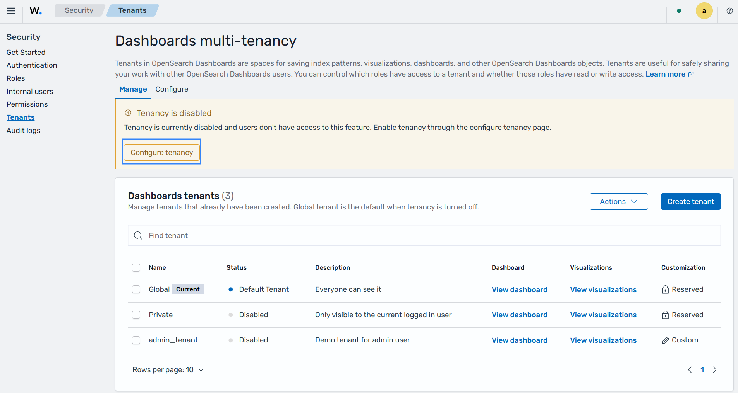This screenshot has height=393, width=738.
Task: View dashboard for Private tenant
Action: coord(520,315)
